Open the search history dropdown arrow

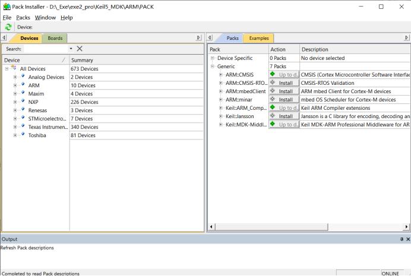(x=71, y=49)
